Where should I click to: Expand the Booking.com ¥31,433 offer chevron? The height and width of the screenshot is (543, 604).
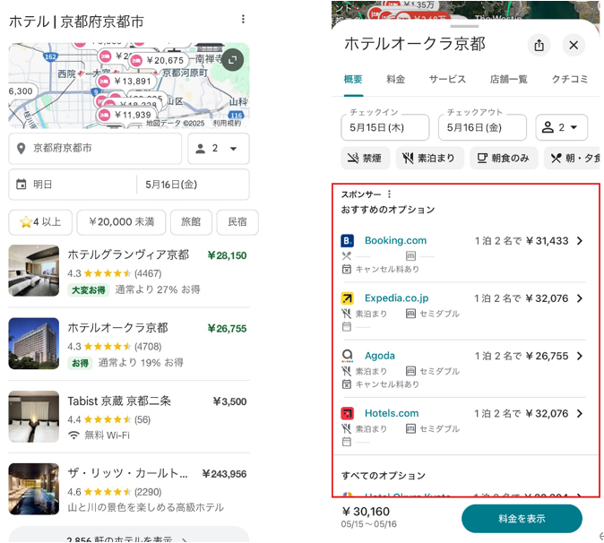580,241
